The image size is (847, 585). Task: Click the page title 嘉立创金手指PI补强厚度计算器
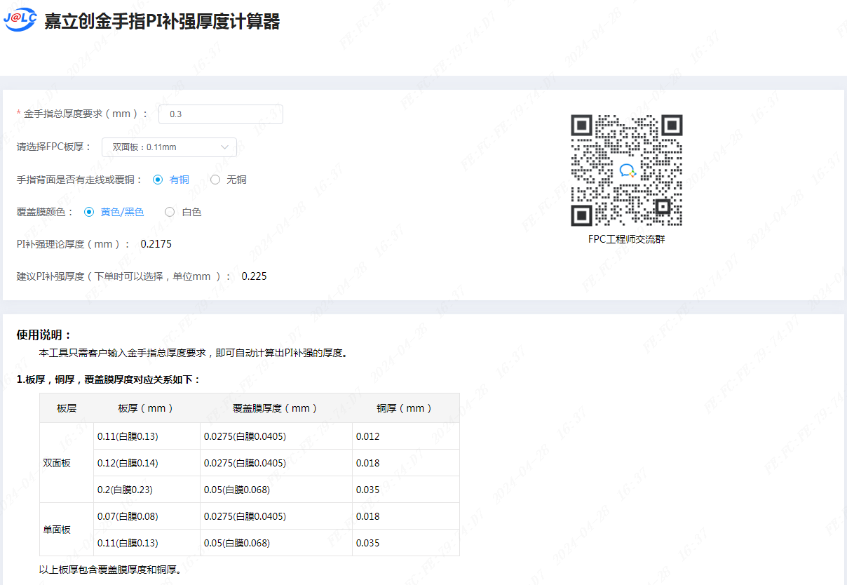tap(162, 21)
